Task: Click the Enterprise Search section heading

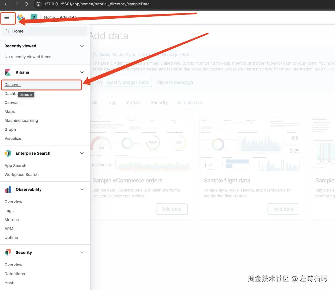Action: pyautogui.click(x=33, y=153)
